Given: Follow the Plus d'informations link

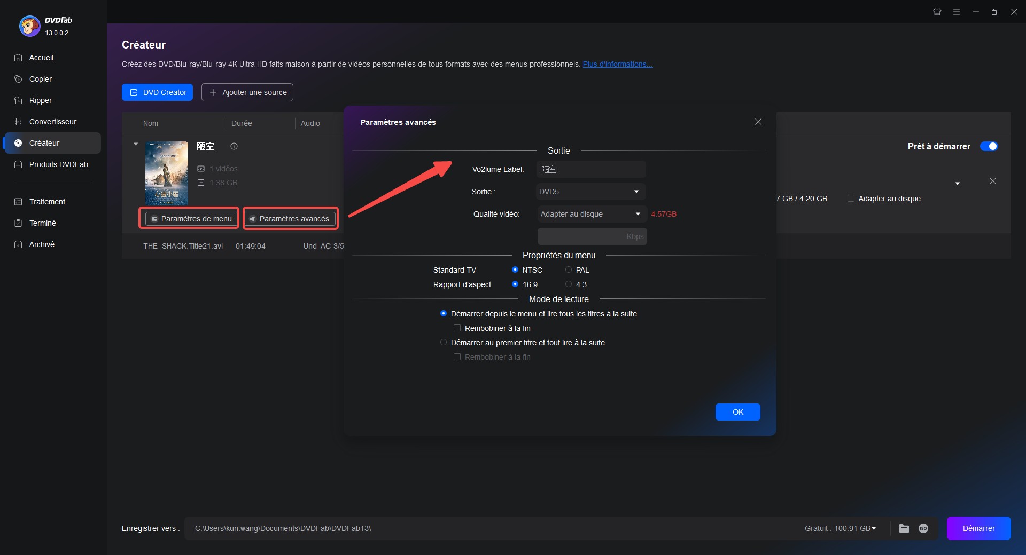Looking at the screenshot, I should (x=618, y=64).
